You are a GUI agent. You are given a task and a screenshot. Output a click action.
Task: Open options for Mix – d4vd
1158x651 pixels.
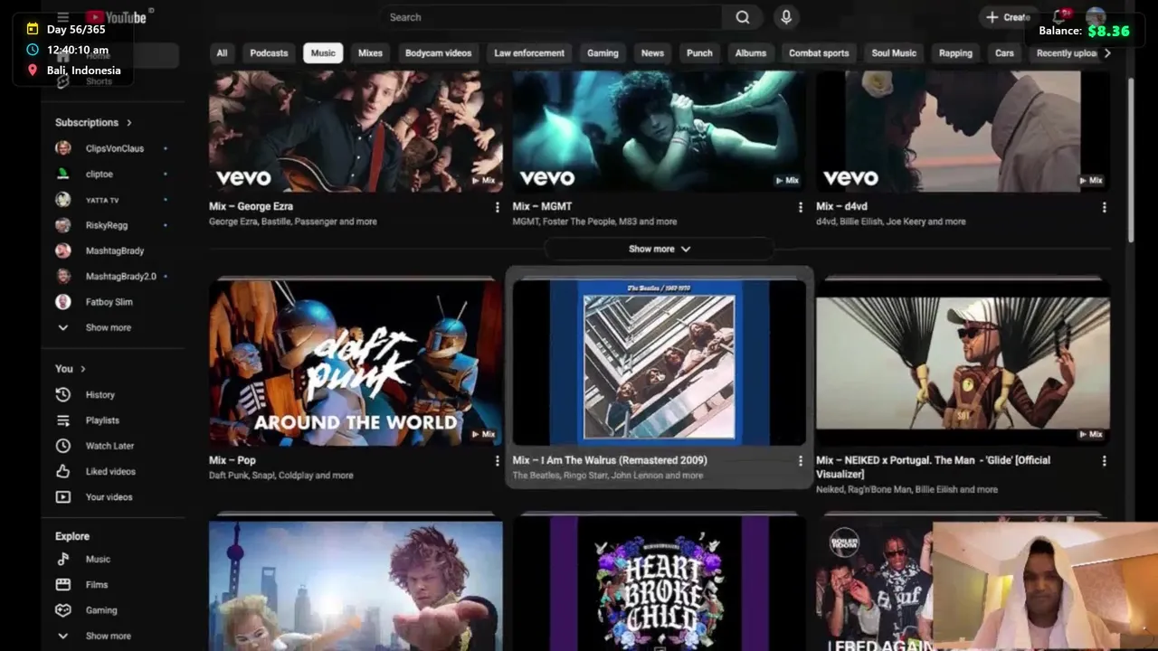point(1104,207)
